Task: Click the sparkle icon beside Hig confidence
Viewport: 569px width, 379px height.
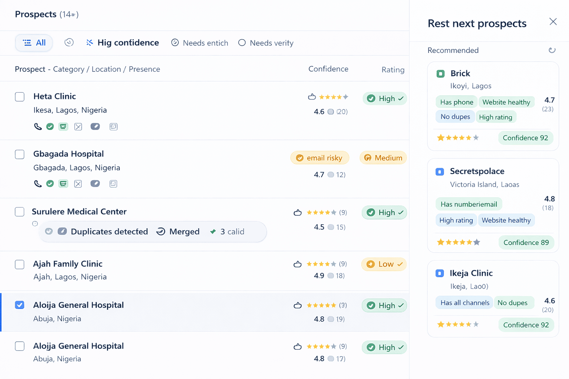Action: (89, 43)
